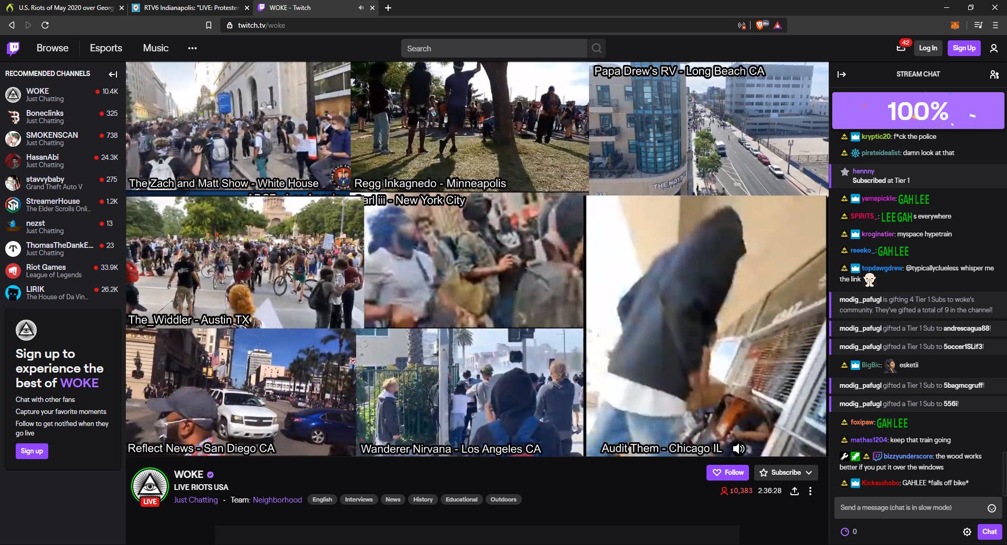Open the Just Chatting category link
The height and width of the screenshot is (545, 1007).
(x=196, y=500)
